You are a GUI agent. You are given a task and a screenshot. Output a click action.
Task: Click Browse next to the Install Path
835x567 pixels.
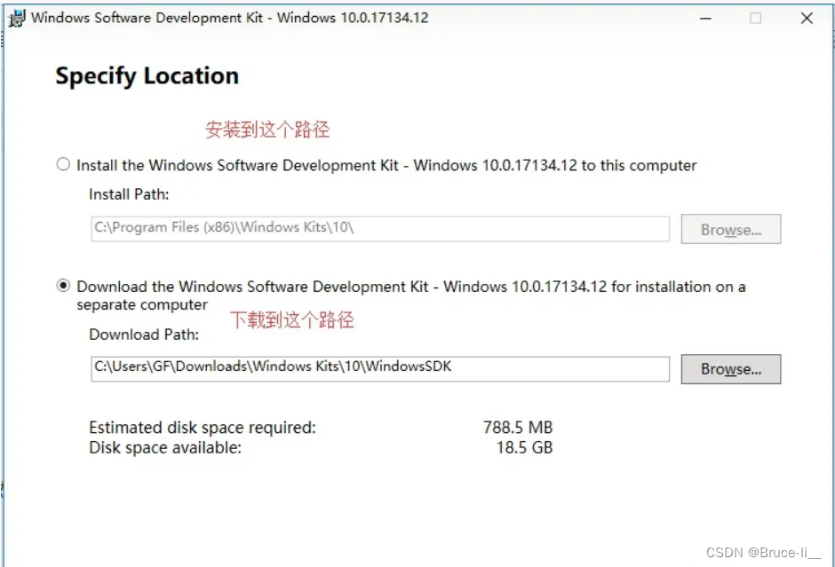point(730,230)
